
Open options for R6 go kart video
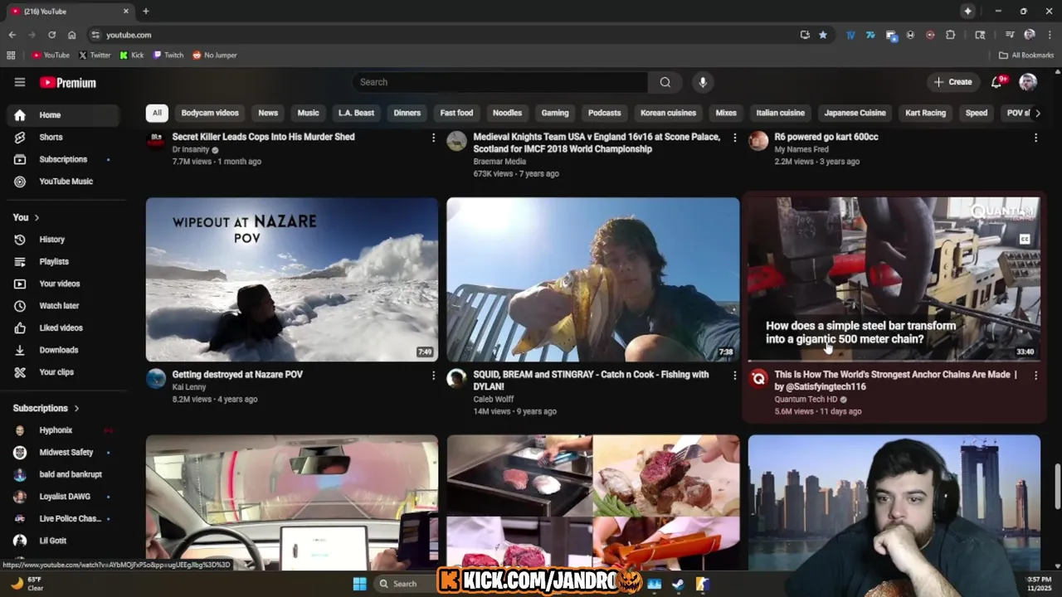click(1035, 138)
